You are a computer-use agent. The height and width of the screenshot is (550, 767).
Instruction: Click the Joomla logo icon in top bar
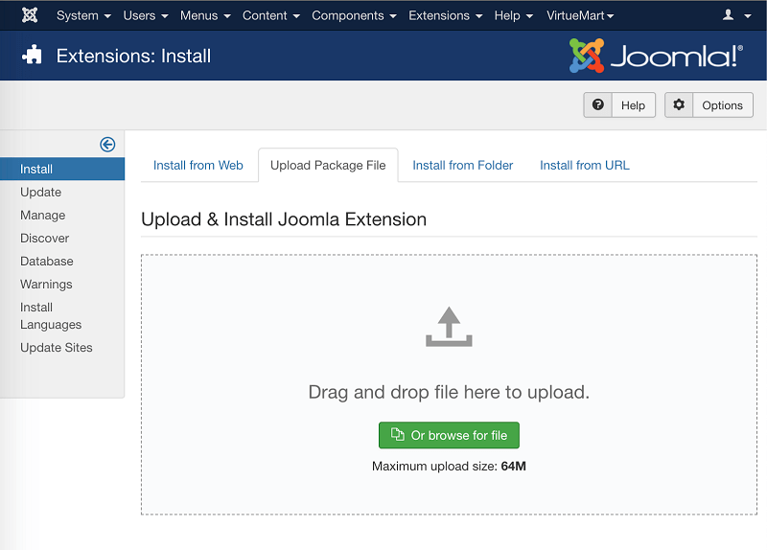30,15
